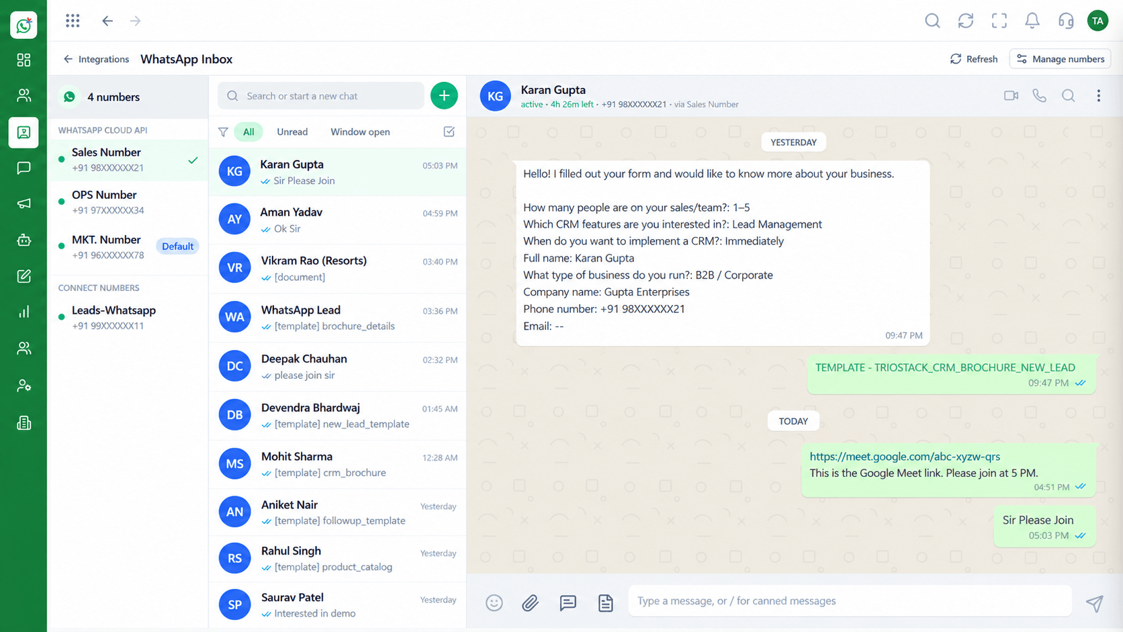Open Karan Gupta chat in list
The width and height of the screenshot is (1123, 632).
[338, 172]
